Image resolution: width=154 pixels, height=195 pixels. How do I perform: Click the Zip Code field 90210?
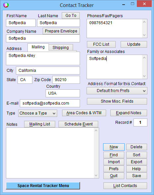click(x=66, y=80)
